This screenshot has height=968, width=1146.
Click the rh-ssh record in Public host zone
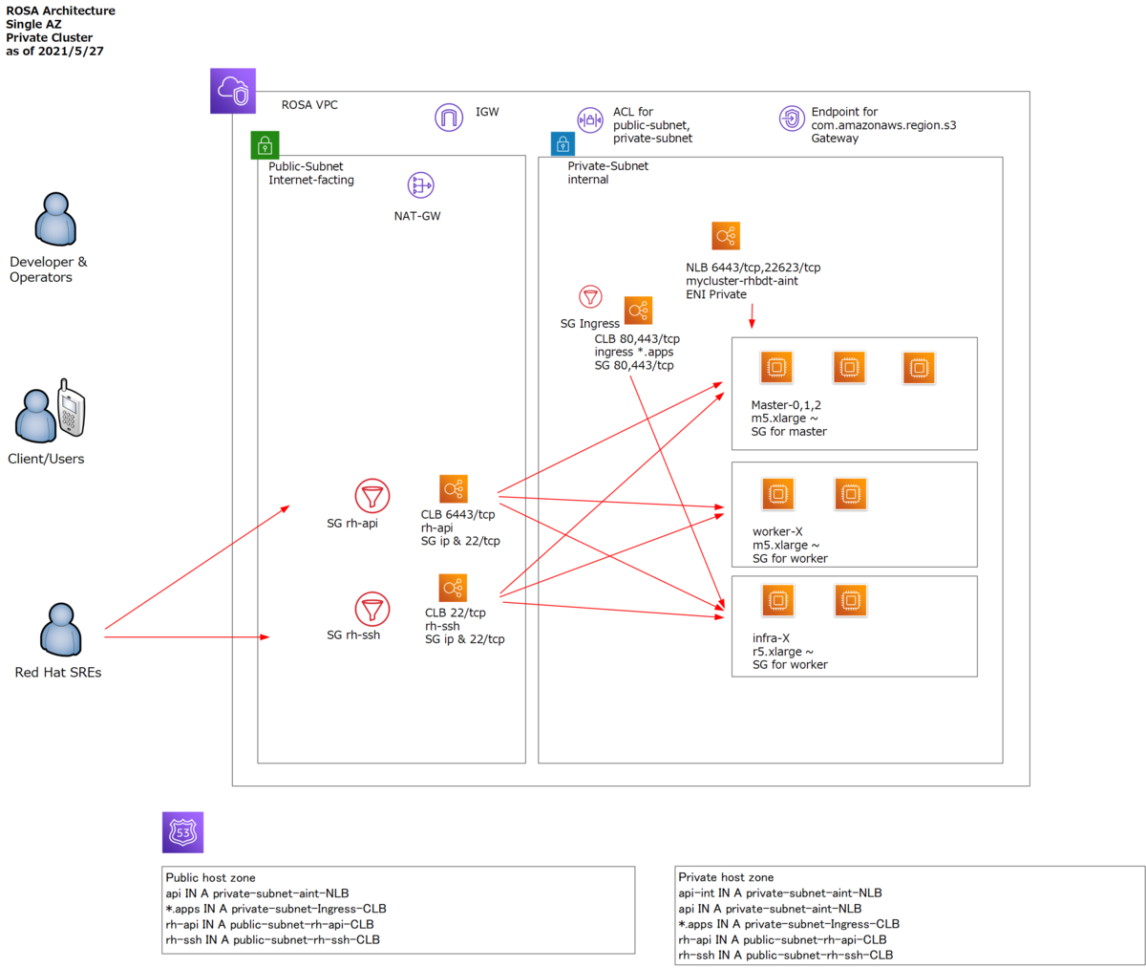click(273, 939)
